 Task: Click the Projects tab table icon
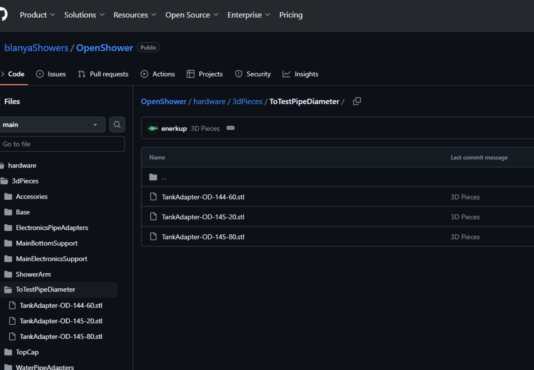point(191,74)
